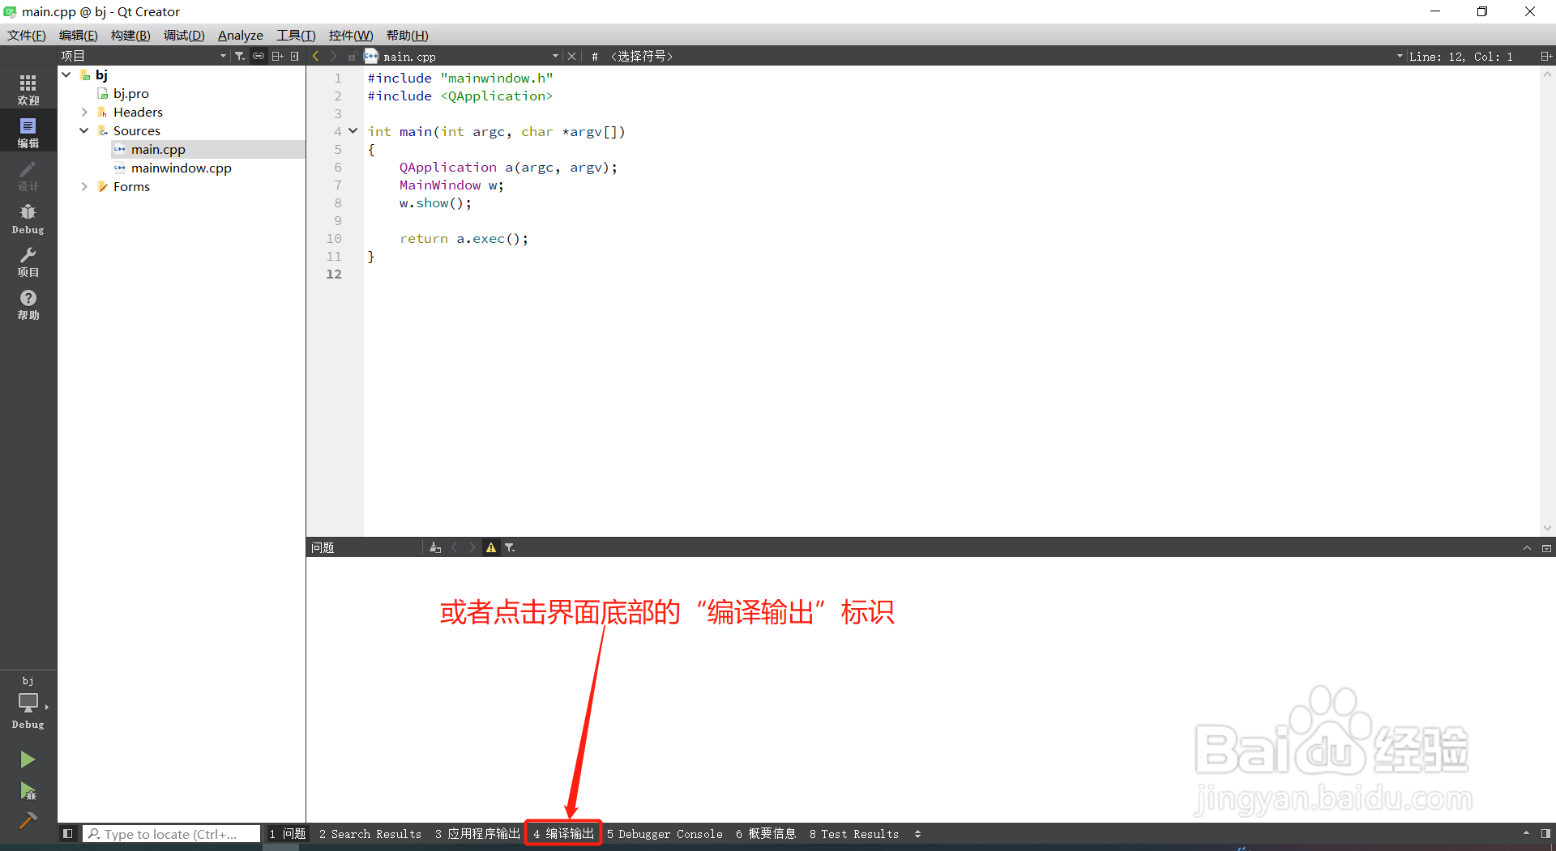Switch to 1 问题 output tab

point(288,833)
